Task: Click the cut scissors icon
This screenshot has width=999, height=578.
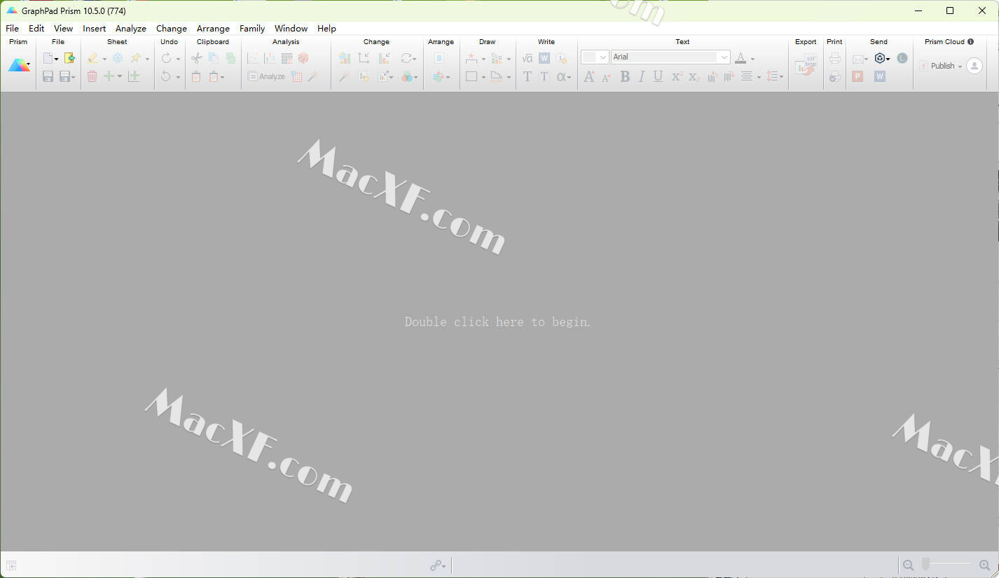Action: pos(197,58)
